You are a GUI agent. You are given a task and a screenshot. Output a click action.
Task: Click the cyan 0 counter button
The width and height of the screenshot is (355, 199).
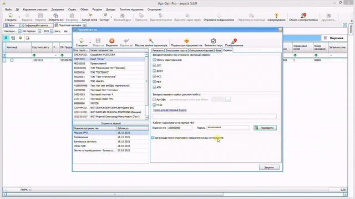click(6, 38)
